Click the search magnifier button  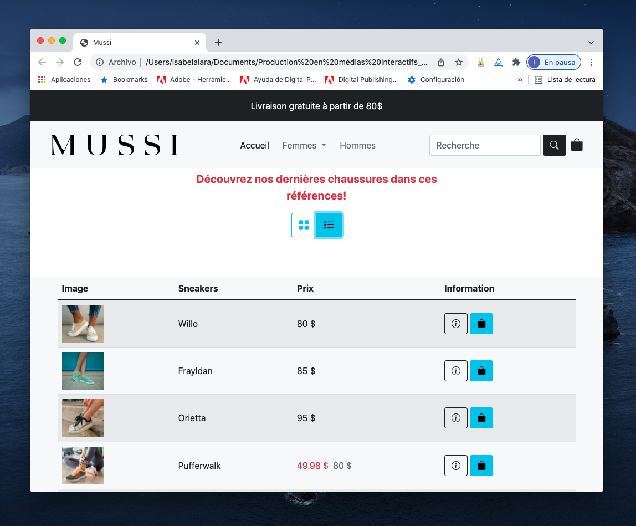pyautogui.click(x=554, y=145)
